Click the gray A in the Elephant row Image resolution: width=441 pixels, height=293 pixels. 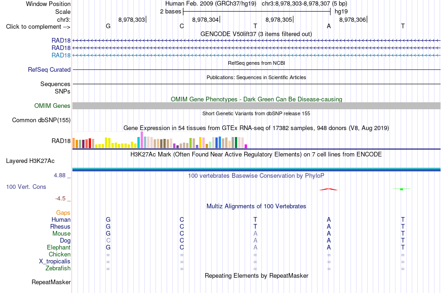tap(255, 247)
